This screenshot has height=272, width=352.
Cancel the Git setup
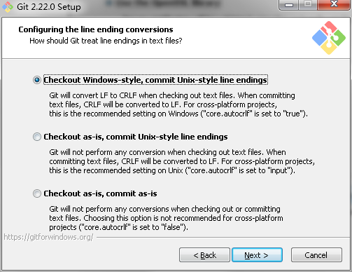316,255
